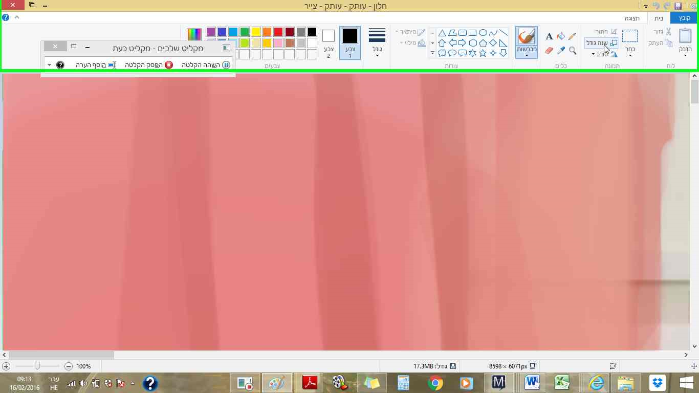Paste using the clipboard (הדבק) icon

685,36
